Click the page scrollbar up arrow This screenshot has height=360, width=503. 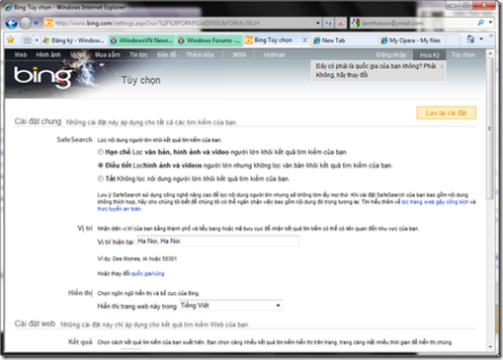click(490, 53)
